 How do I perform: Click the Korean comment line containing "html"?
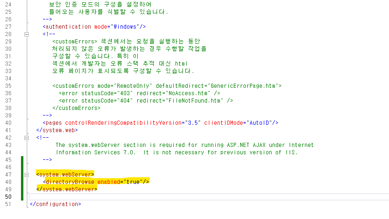tap(120, 64)
